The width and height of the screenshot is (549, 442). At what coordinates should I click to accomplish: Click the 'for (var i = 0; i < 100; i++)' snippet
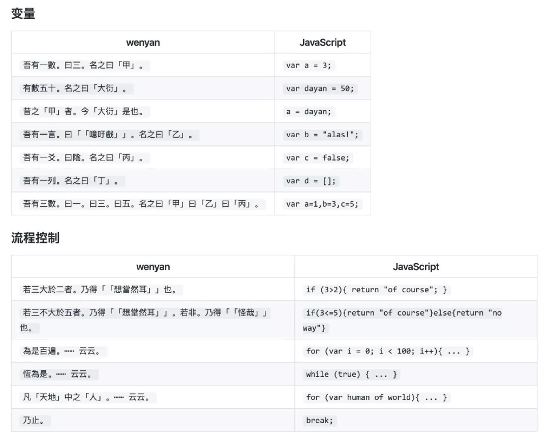(387, 351)
